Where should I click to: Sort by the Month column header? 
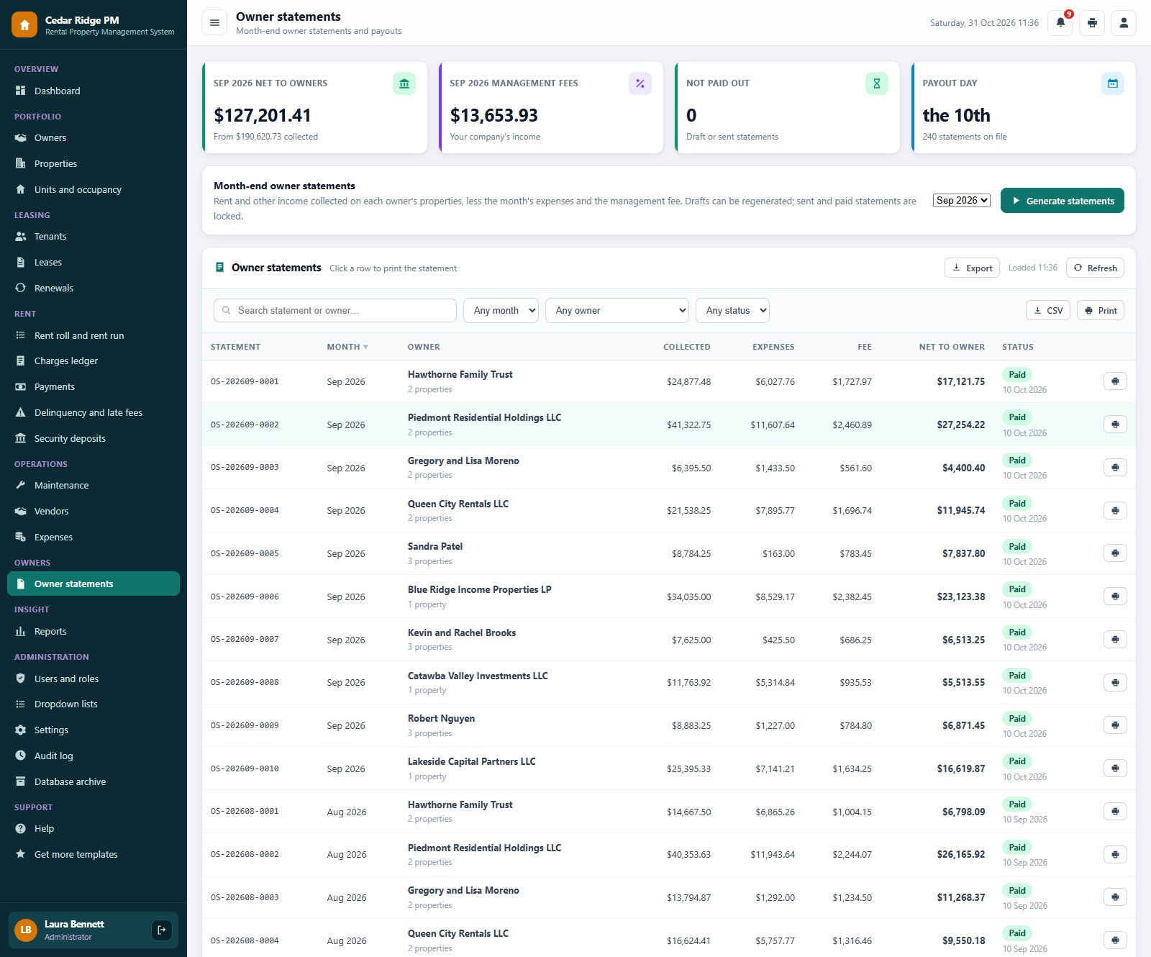pos(347,347)
